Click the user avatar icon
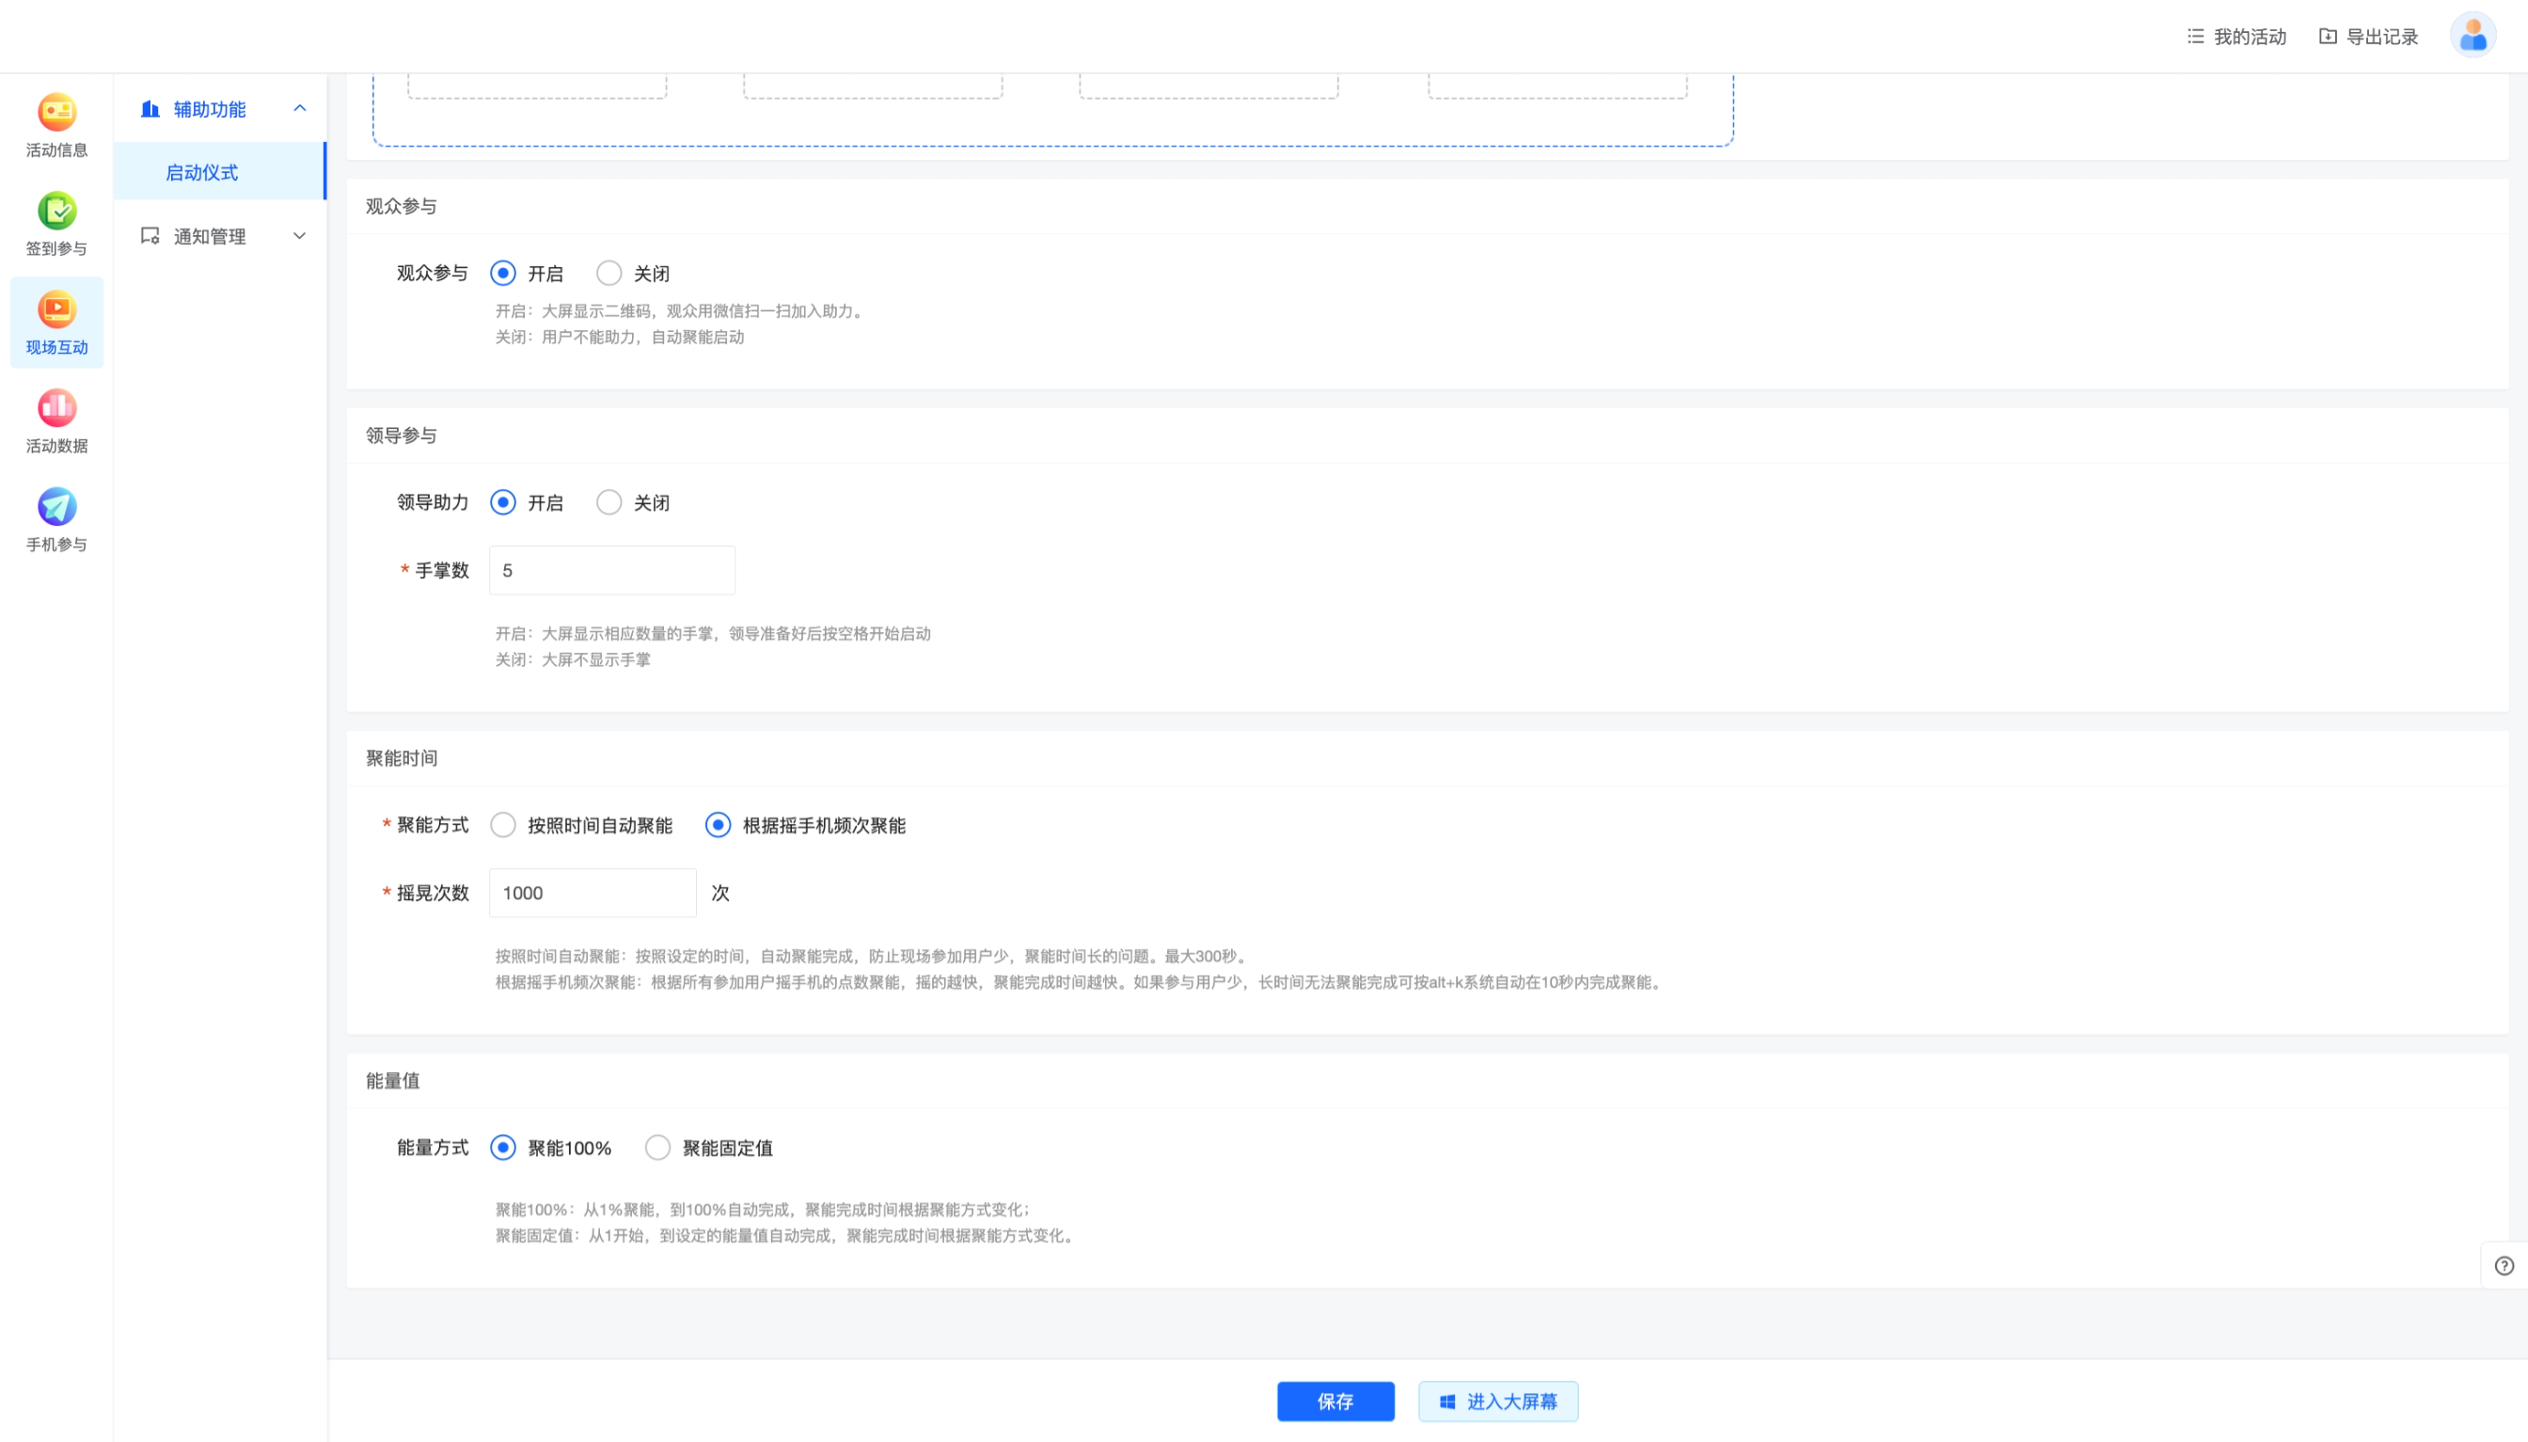The width and height of the screenshot is (2528, 1442). click(2472, 36)
